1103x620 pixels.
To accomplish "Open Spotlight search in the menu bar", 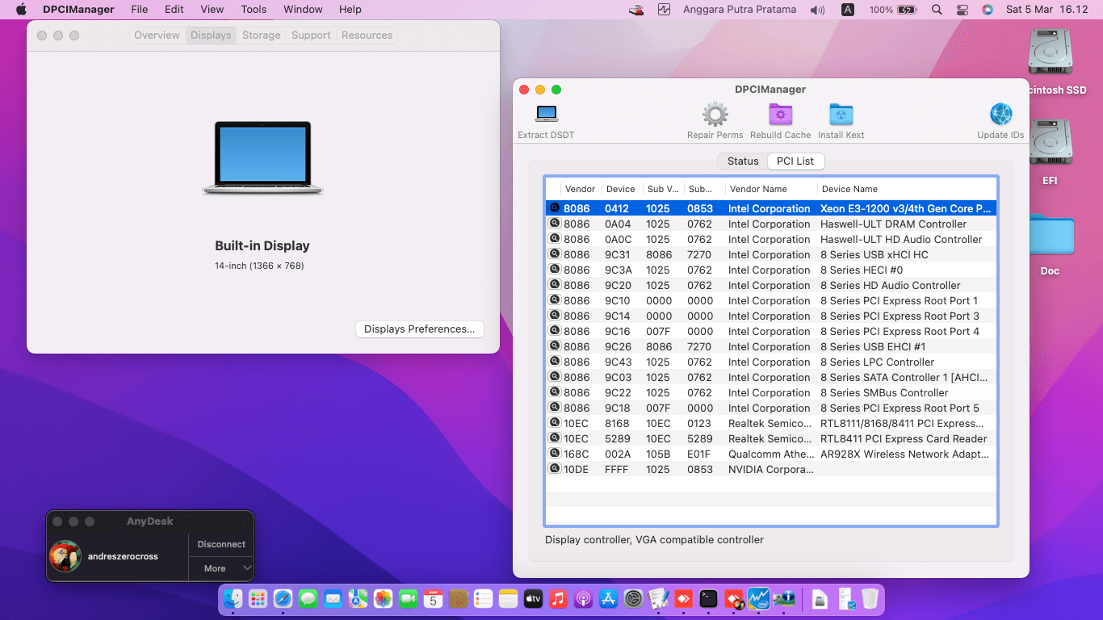I will (937, 10).
